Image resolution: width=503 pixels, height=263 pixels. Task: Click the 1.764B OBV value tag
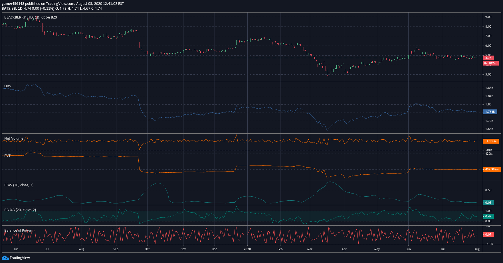pyautogui.click(x=490, y=112)
